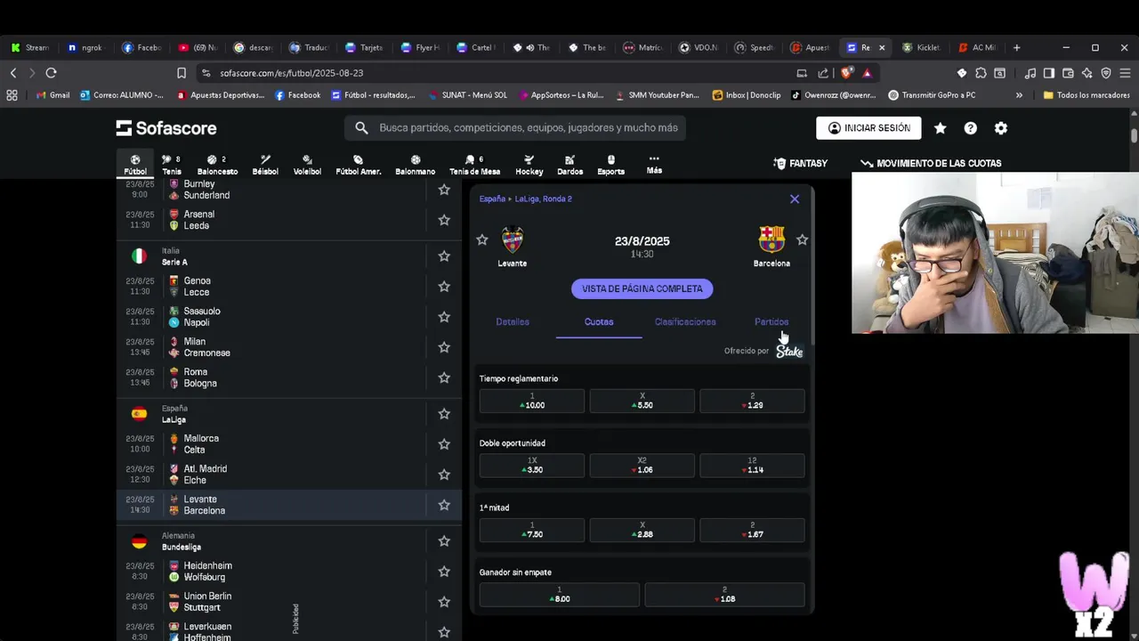The width and height of the screenshot is (1139, 641).
Task: Open the help question mark icon
Action: click(x=970, y=128)
